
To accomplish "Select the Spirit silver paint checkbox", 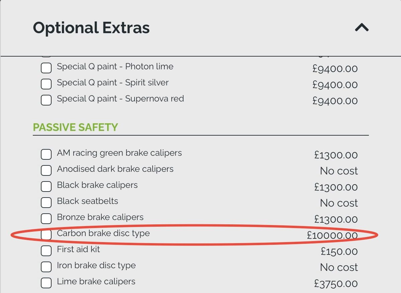I will pyautogui.click(x=46, y=84).
